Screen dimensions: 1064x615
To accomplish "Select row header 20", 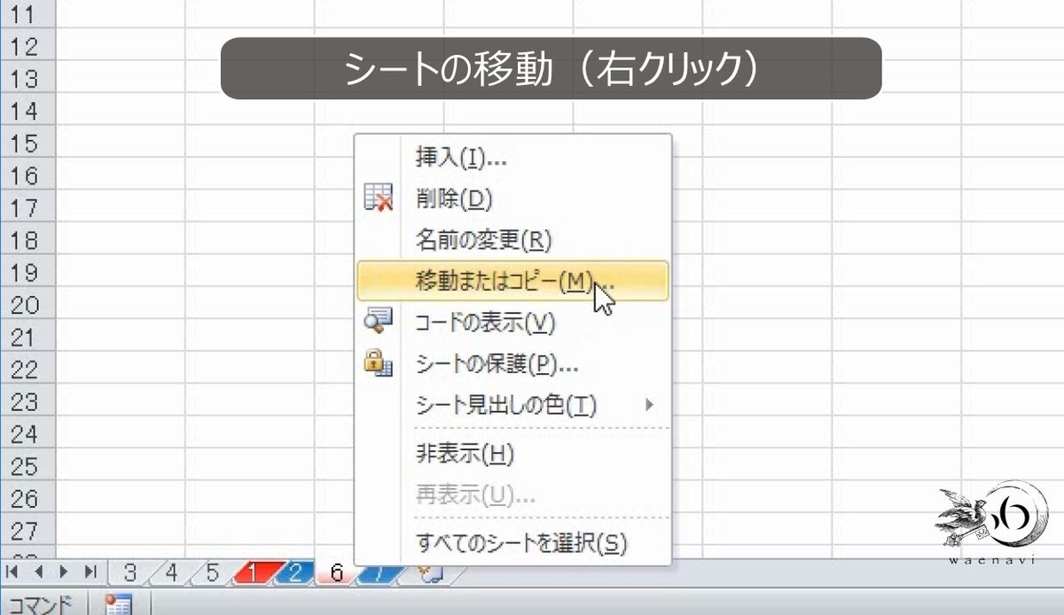I will pos(27,303).
